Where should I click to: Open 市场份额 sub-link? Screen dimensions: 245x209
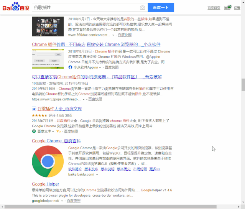coord(140,169)
